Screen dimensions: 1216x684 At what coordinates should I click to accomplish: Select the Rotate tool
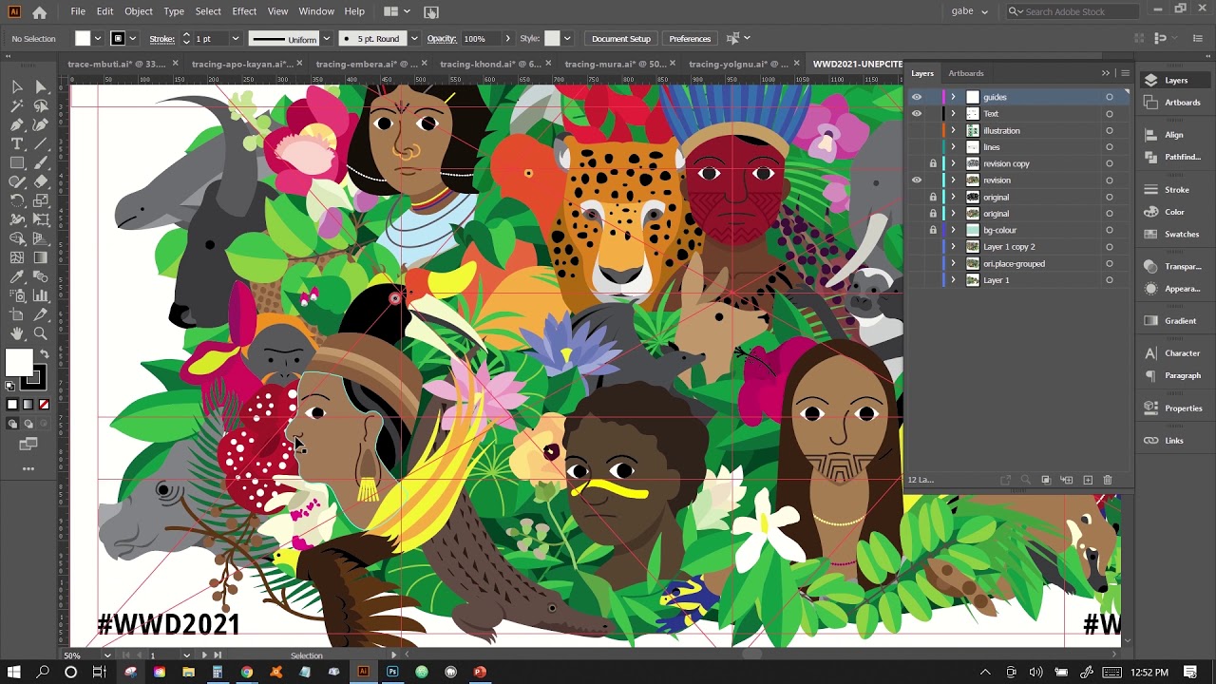pos(17,200)
